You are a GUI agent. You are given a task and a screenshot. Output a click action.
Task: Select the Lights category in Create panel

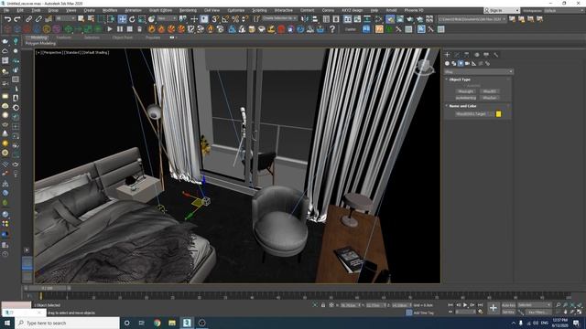461,63
